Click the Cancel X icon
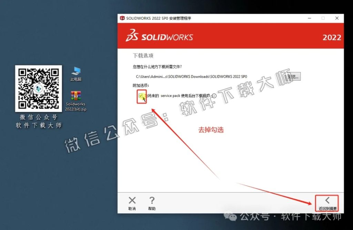353x230 pixels. [132, 200]
